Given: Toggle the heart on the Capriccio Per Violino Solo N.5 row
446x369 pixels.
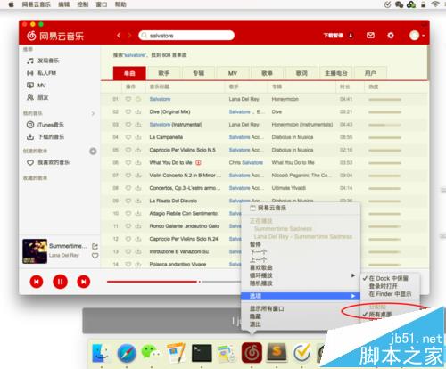Looking at the screenshot, I should point(128,150).
